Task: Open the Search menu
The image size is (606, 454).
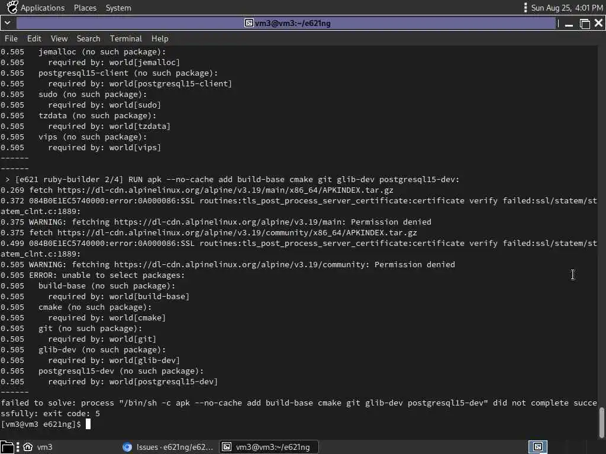Action: tap(89, 38)
